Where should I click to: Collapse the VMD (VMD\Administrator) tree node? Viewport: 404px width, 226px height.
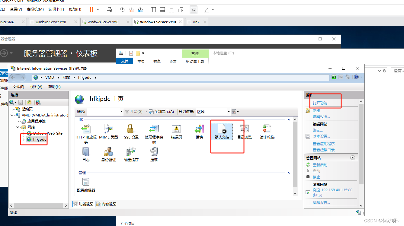coord(12,115)
